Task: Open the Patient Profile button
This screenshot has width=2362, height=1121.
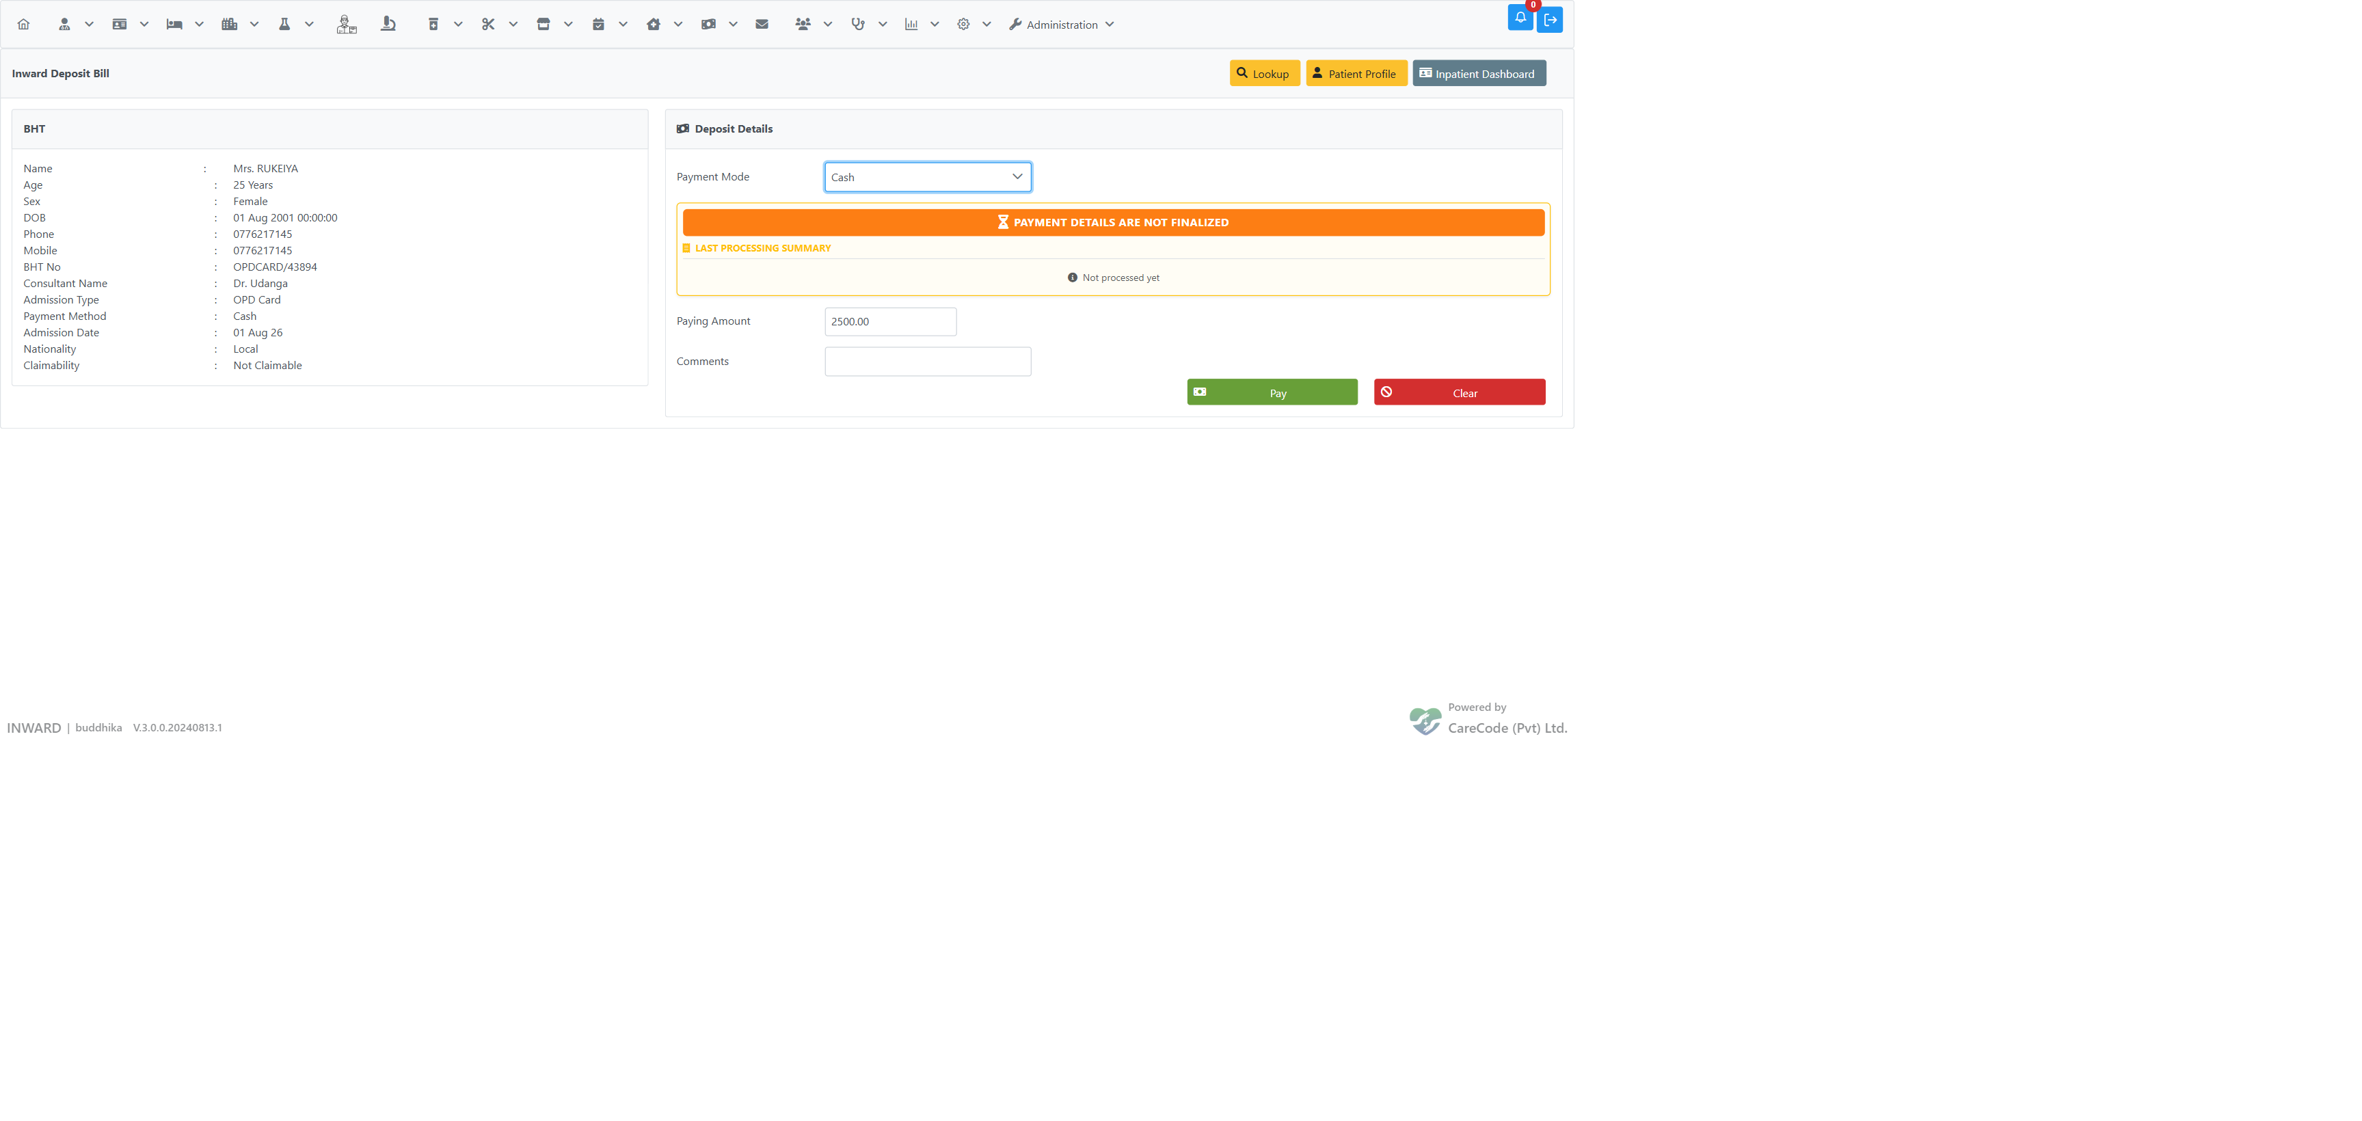Action: pos(1356,73)
